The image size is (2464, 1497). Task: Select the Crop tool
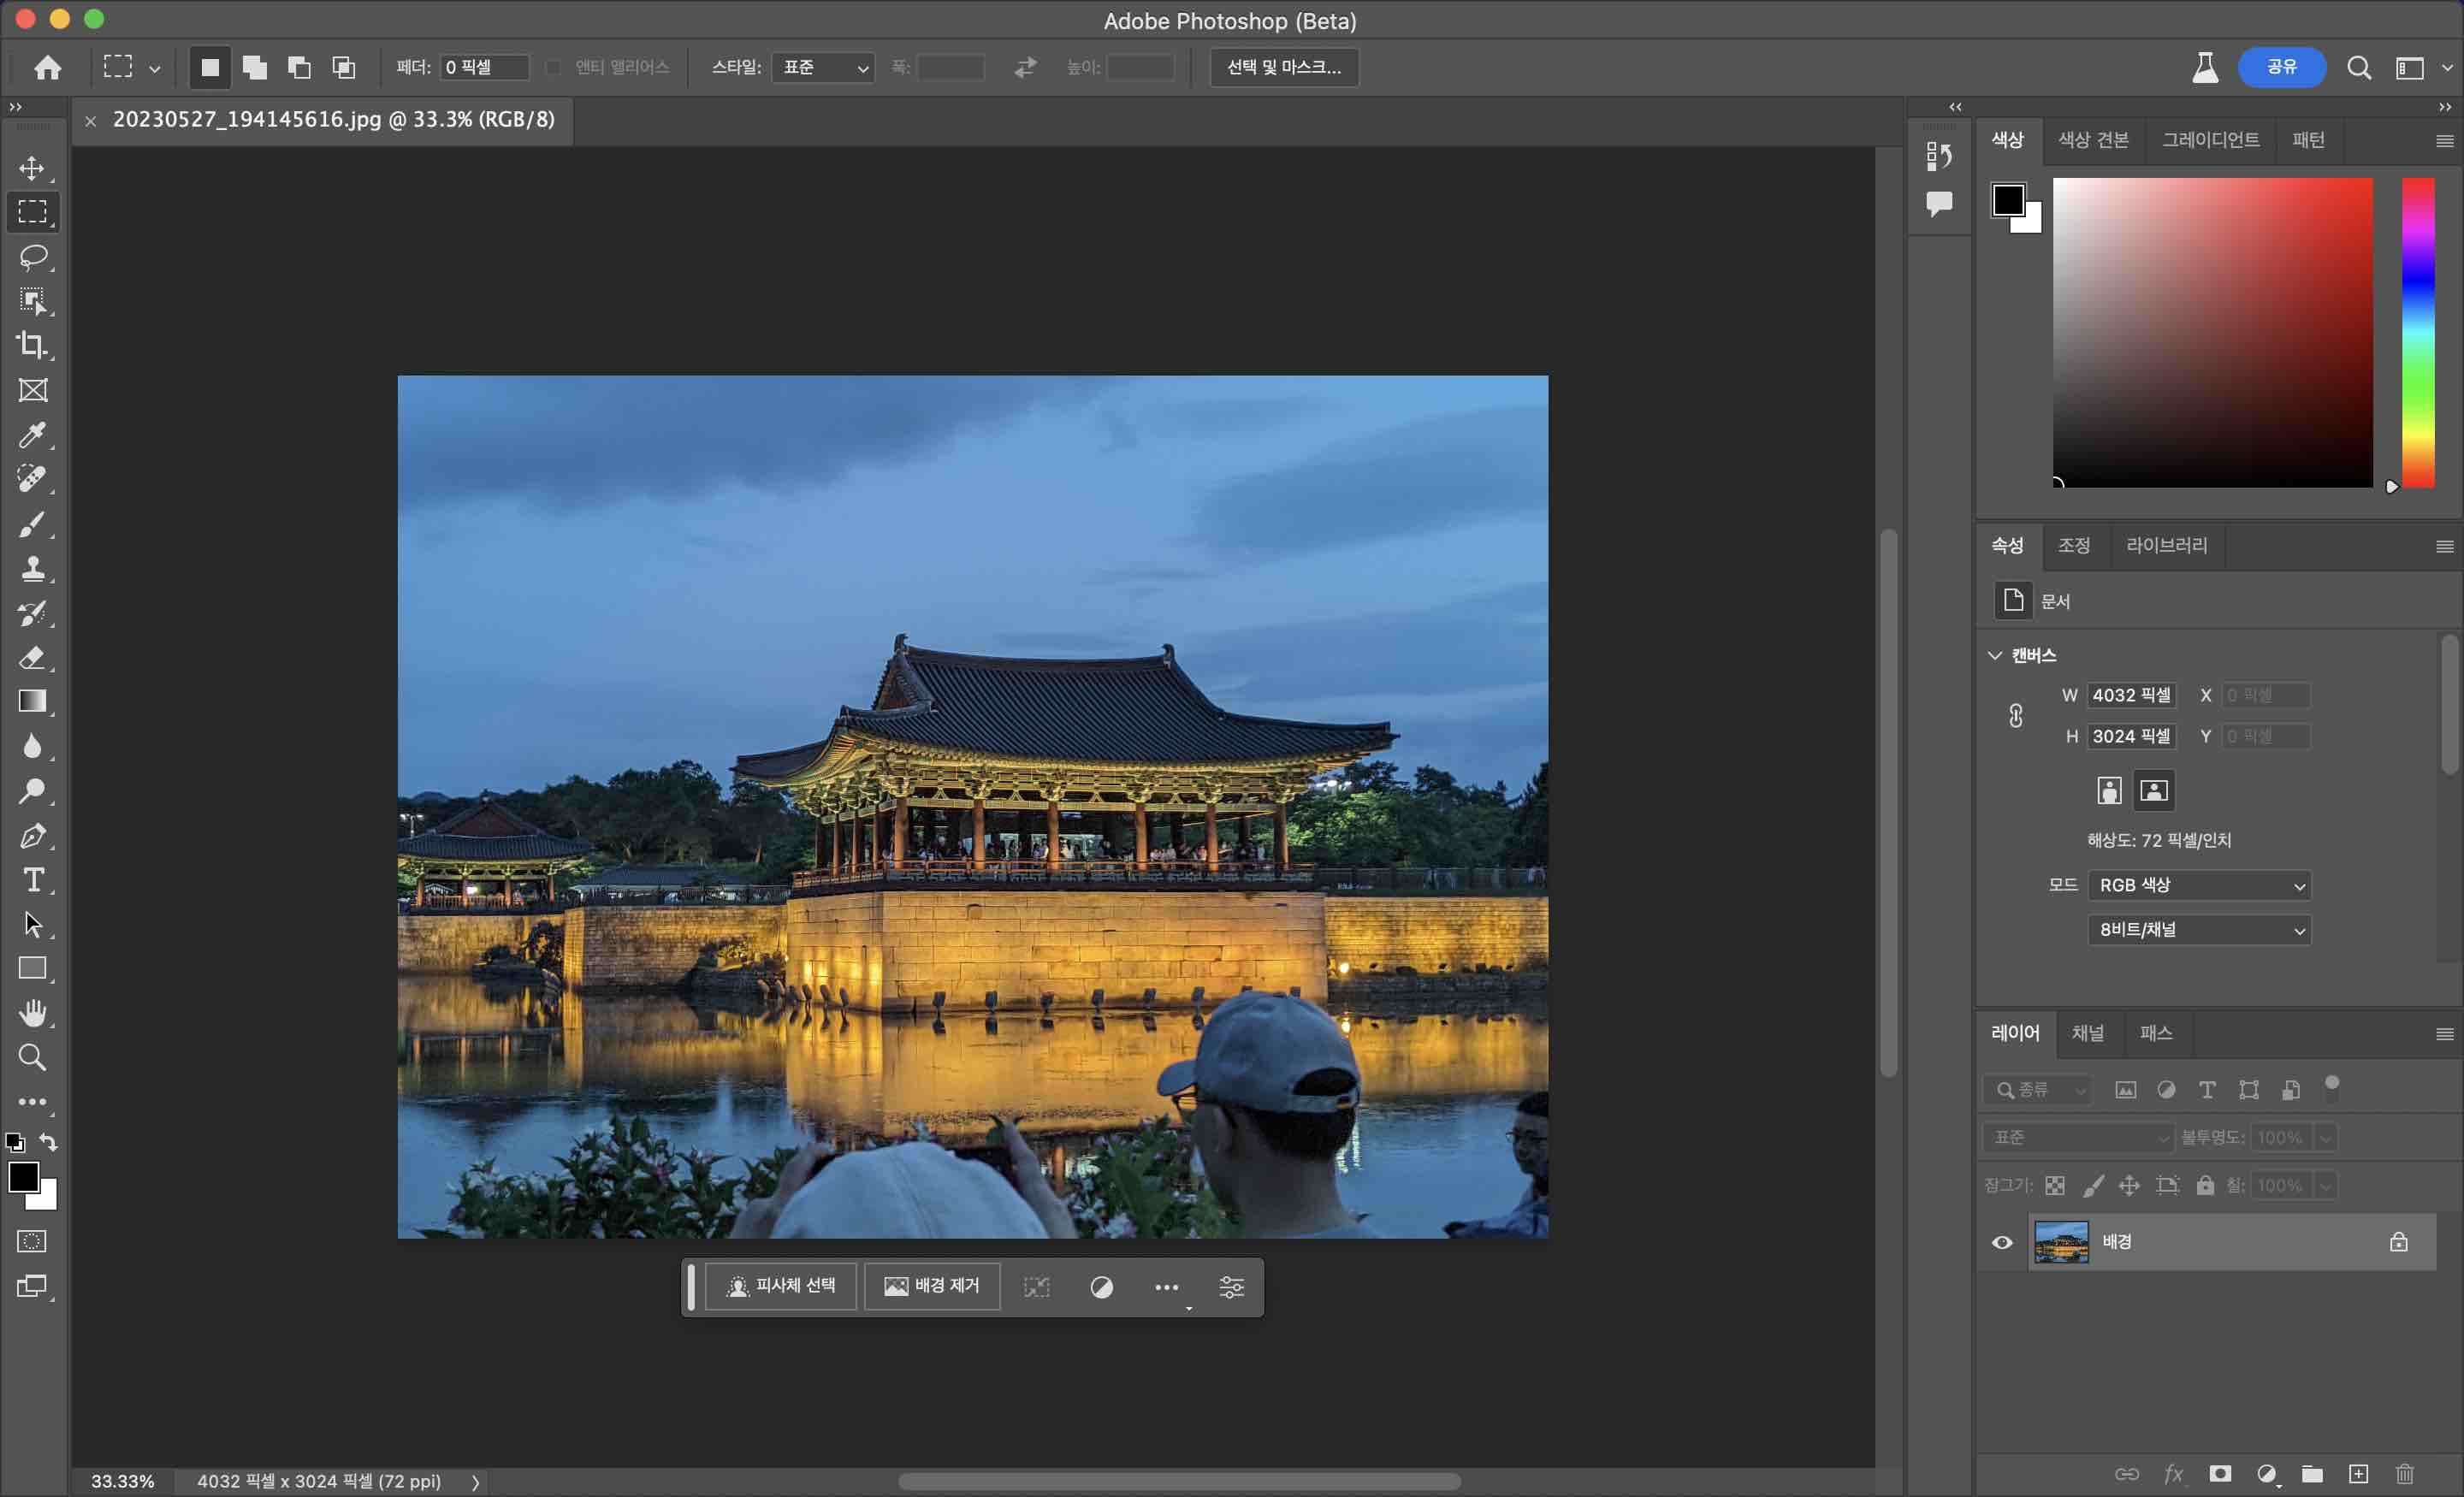pos(33,345)
